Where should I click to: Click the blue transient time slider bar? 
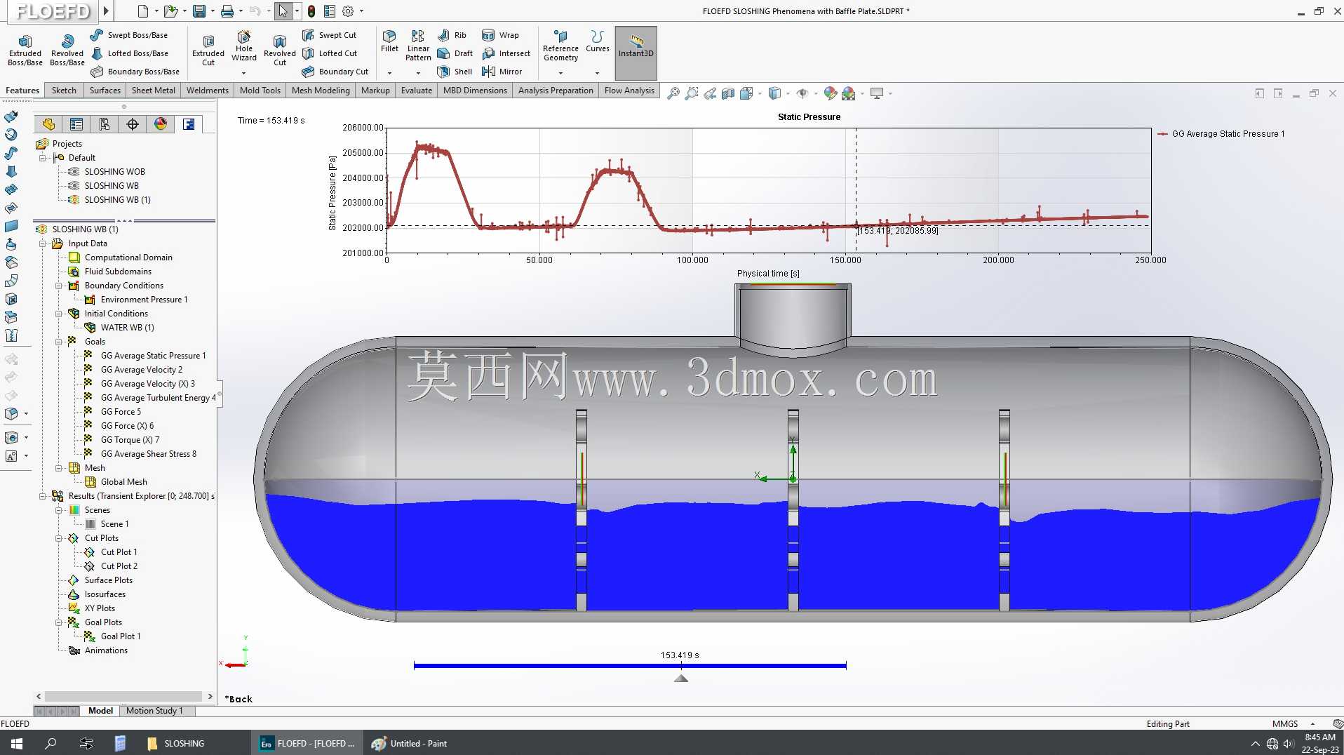coord(630,665)
